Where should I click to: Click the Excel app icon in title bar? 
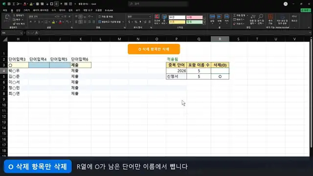(4, 4)
